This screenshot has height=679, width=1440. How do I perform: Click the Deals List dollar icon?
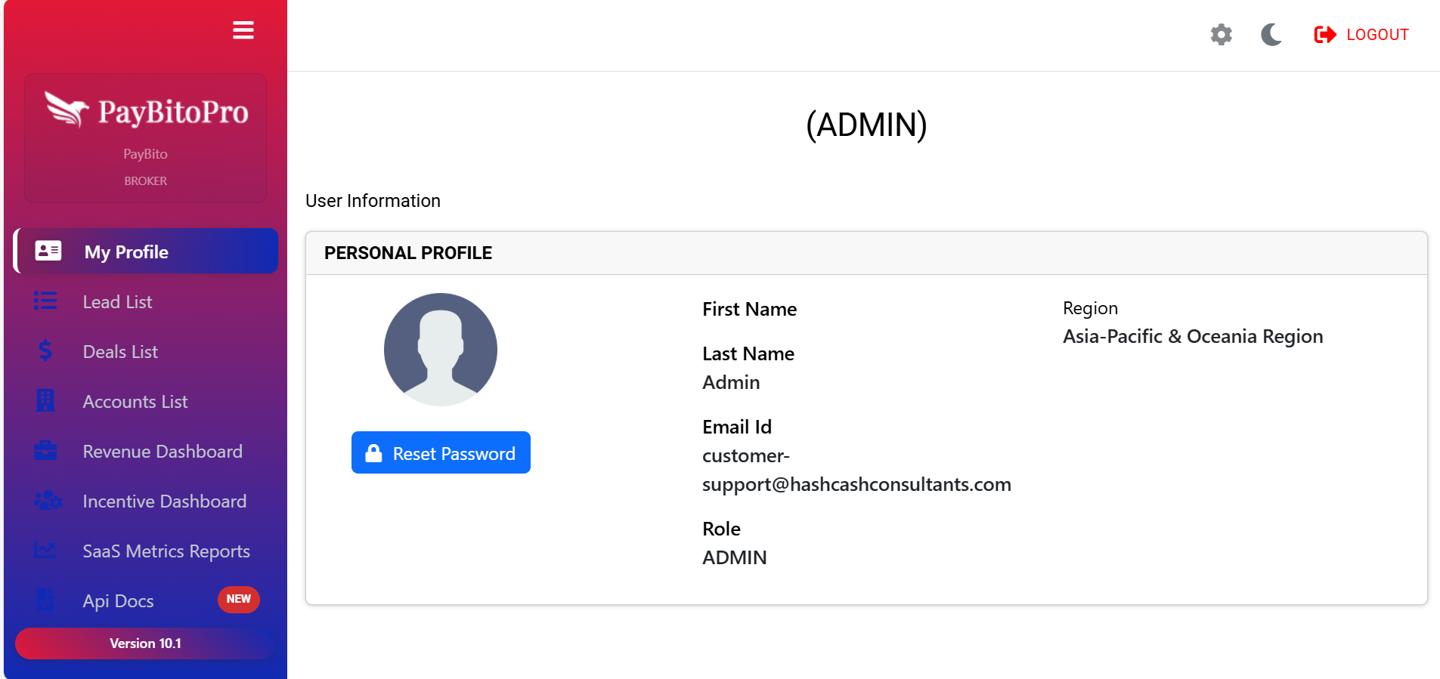tap(45, 351)
